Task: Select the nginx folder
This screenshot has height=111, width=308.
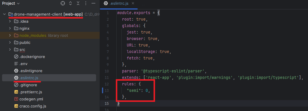Action: point(24,29)
